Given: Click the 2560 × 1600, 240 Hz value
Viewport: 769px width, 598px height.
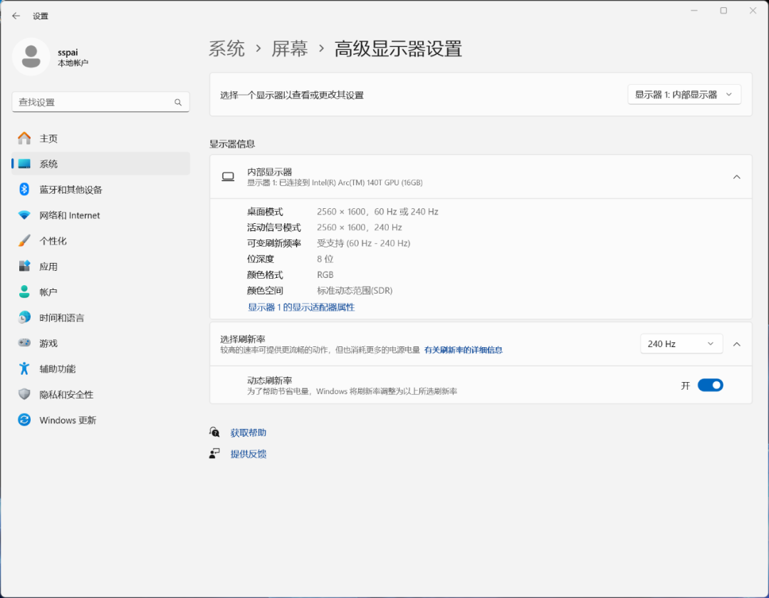Looking at the screenshot, I should (x=360, y=227).
